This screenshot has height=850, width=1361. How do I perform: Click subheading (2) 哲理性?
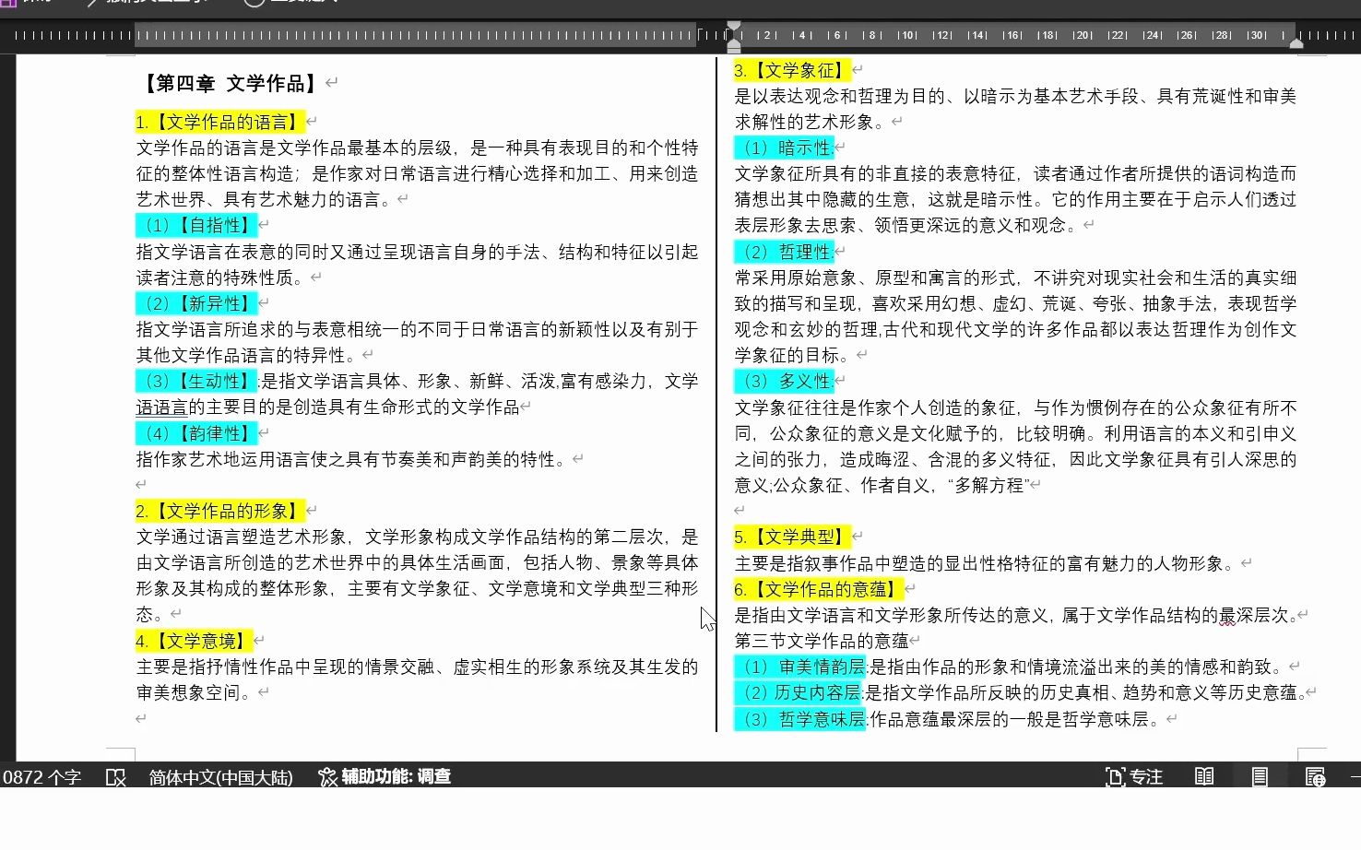tap(784, 252)
